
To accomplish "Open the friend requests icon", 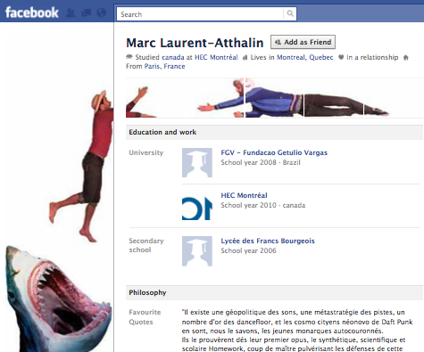I will click(x=71, y=12).
